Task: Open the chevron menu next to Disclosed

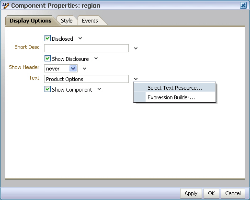Action: tap(80, 38)
